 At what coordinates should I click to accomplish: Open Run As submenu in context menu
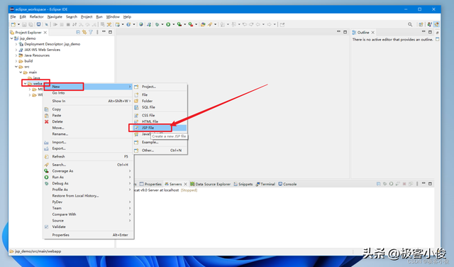point(88,177)
